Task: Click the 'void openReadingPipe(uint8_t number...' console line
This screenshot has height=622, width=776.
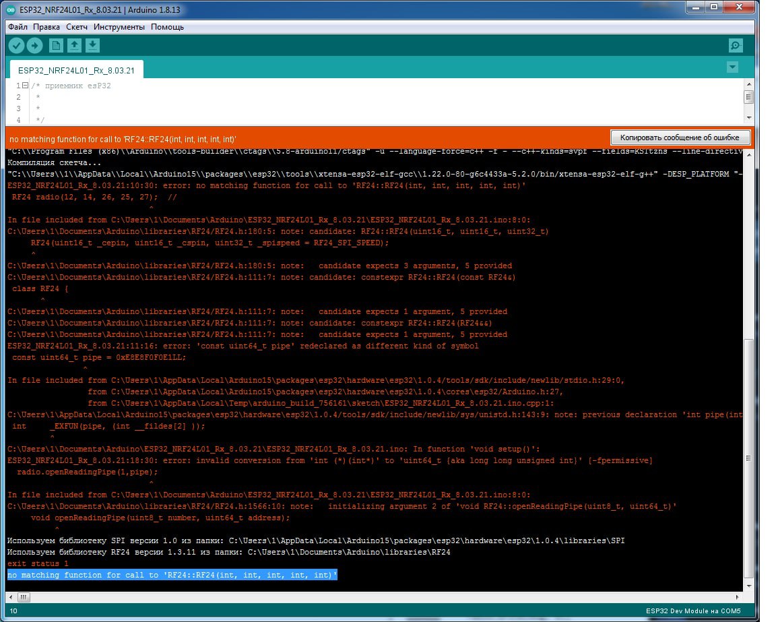Action: tap(160, 518)
